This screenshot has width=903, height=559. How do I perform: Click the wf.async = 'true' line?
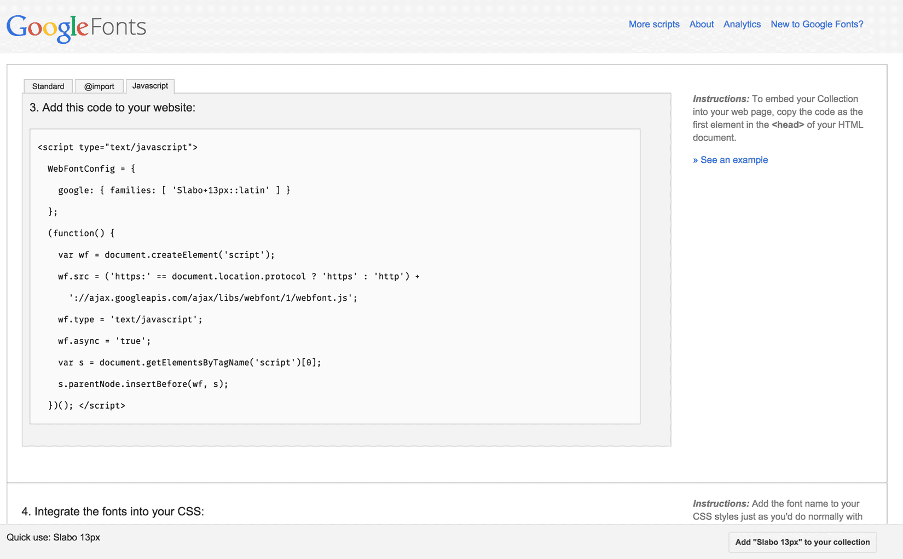pyautogui.click(x=104, y=341)
